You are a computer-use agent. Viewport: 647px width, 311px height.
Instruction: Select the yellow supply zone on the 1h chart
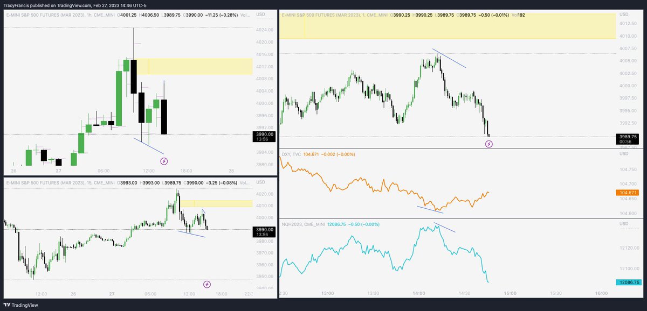[x=194, y=66]
